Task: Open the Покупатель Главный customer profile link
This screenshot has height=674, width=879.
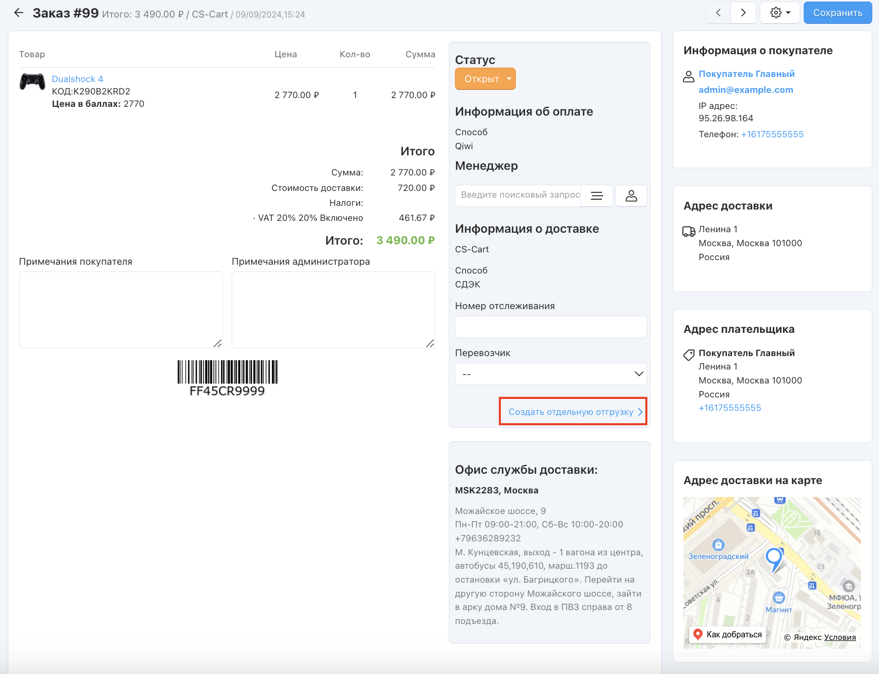Action: click(746, 74)
